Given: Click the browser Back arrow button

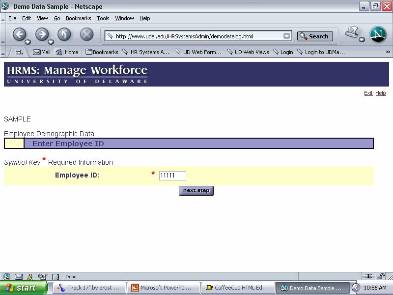Looking at the screenshot, I should coord(19,34).
